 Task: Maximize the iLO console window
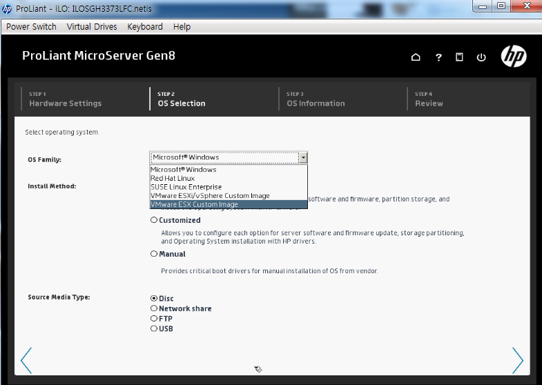click(501, 6)
